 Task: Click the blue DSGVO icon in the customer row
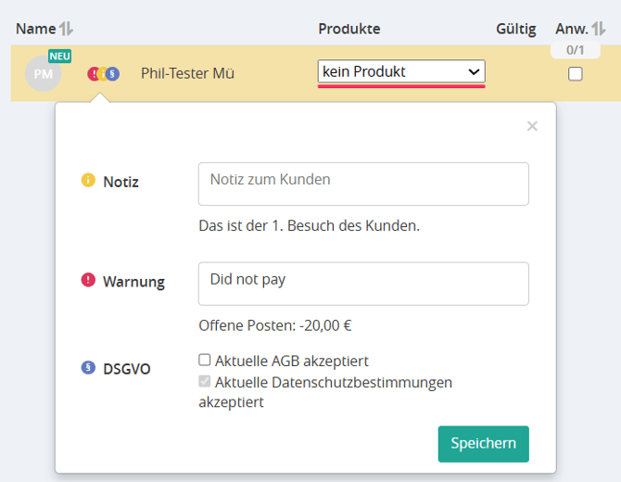click(x=113, y=73)
